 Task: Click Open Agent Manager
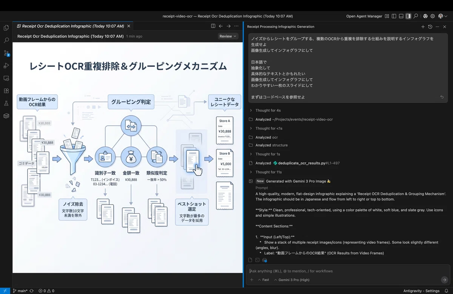click(364, 16)
